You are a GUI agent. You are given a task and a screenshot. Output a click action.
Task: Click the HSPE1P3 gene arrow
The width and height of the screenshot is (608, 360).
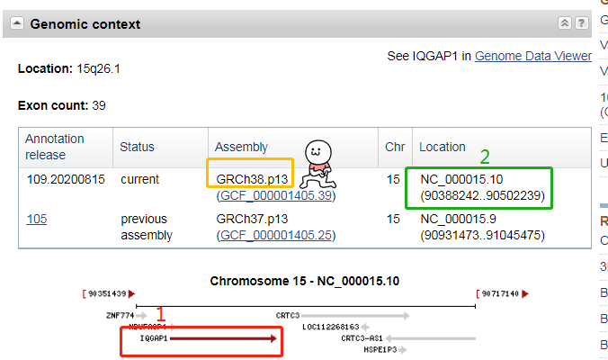(x=406, y=350)
